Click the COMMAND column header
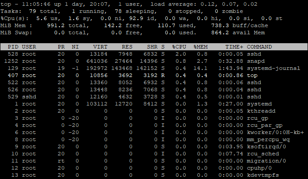This screenshot has width=308, height=179. coord(259,47)
